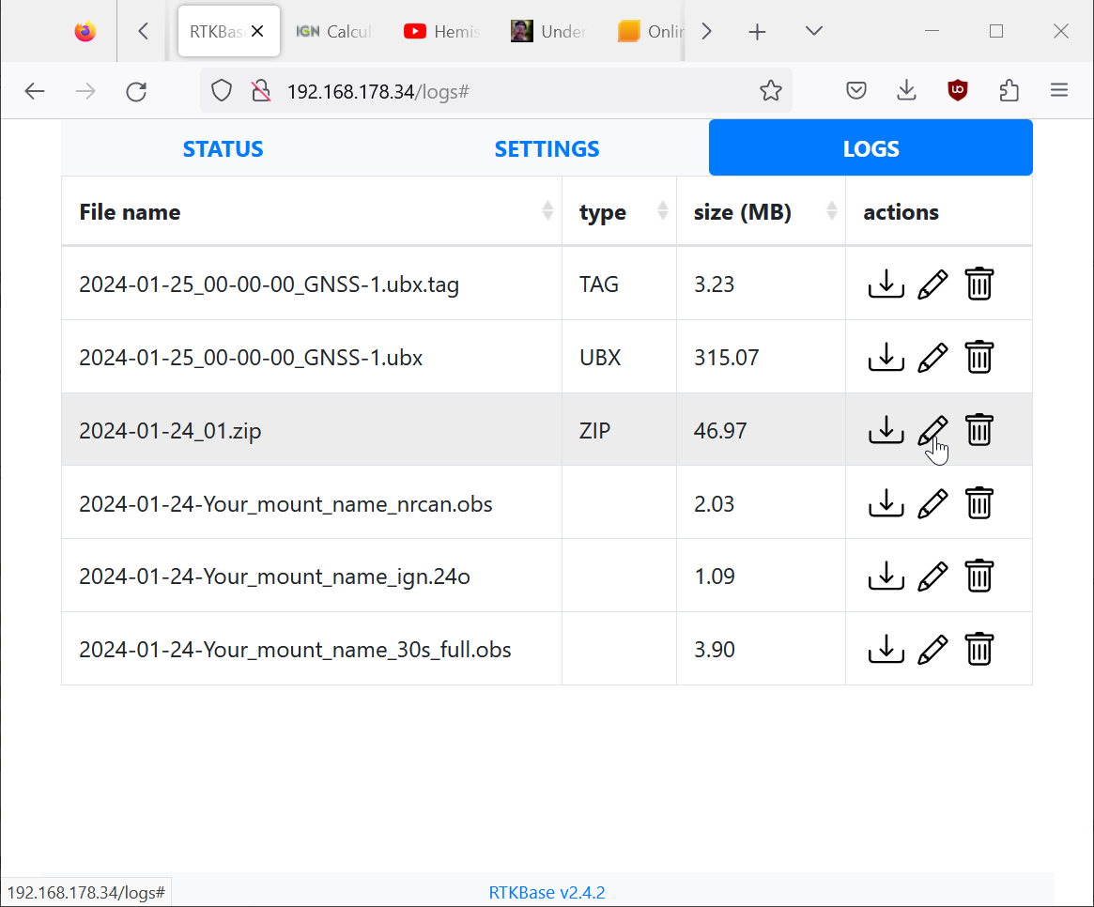Delete the 2024-01-24_01.zip archive

(x=978, y=430)
